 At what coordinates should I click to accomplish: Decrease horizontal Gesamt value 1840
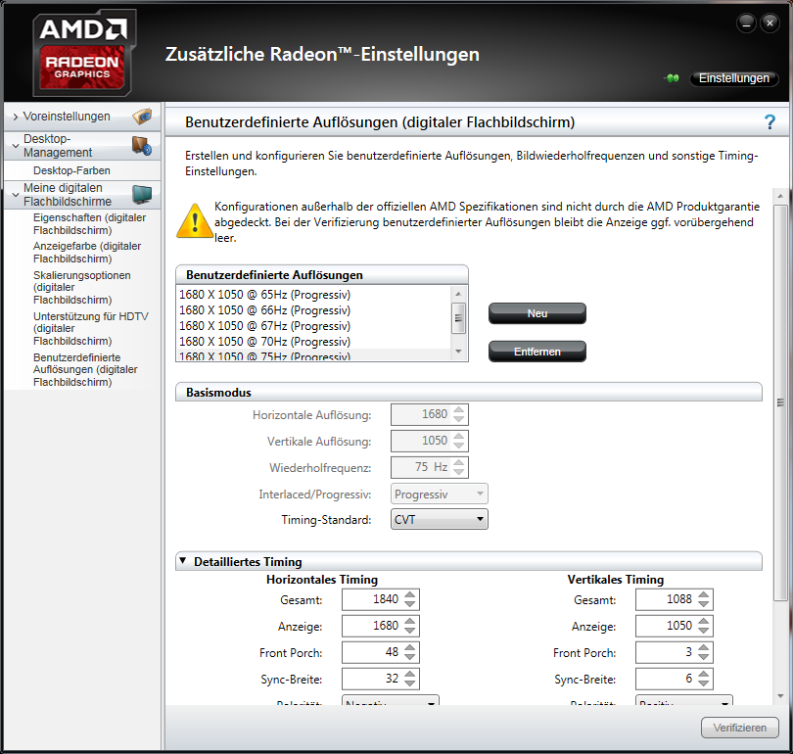pos(409,604)
